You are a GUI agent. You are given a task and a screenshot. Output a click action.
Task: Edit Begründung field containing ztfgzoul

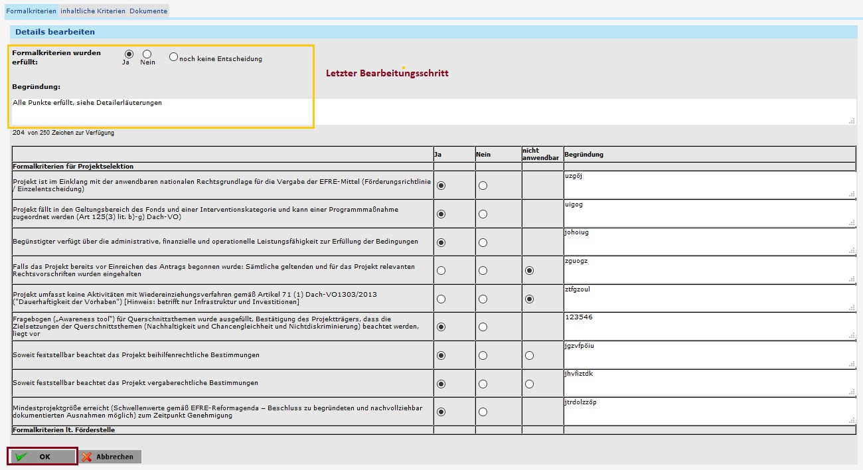(x=710, y=298)
